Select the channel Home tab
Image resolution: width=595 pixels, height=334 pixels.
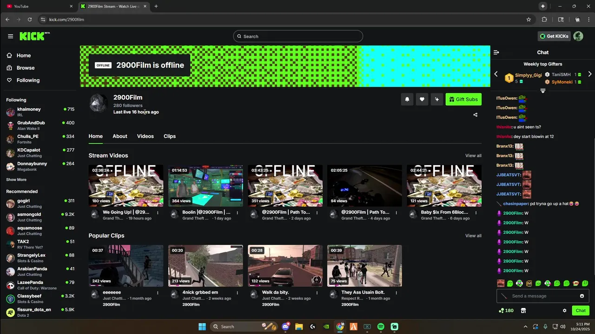(96, 136)
